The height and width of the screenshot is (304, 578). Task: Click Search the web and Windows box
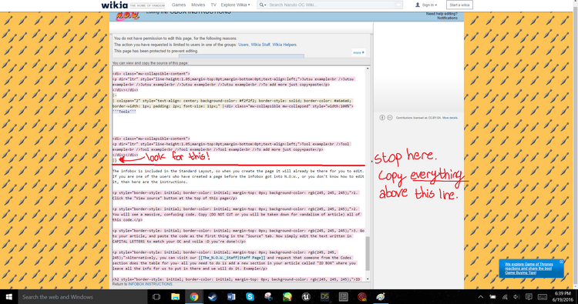tap(82, 296)
